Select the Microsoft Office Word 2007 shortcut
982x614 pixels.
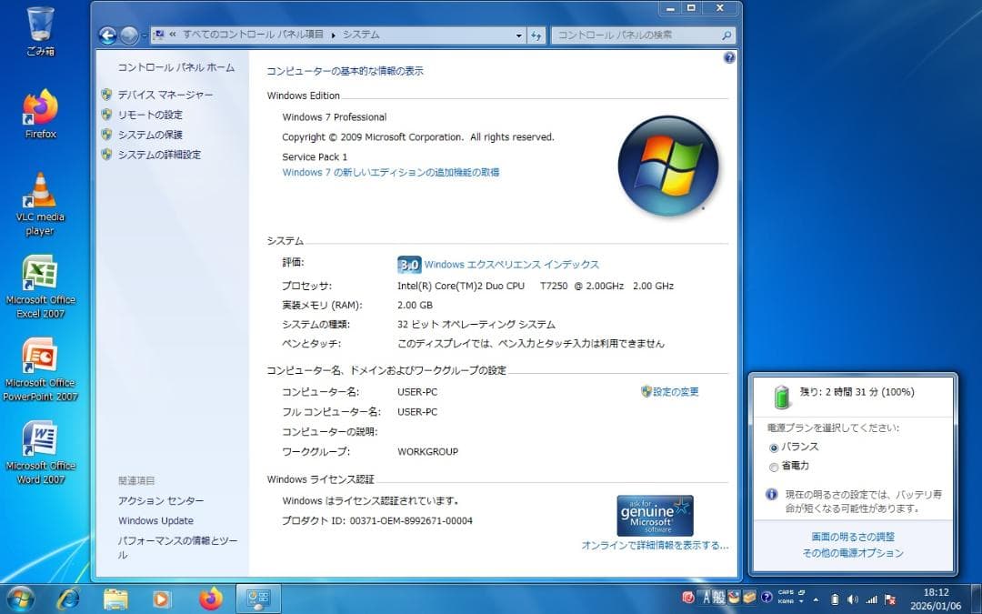[x=40, y=452]
